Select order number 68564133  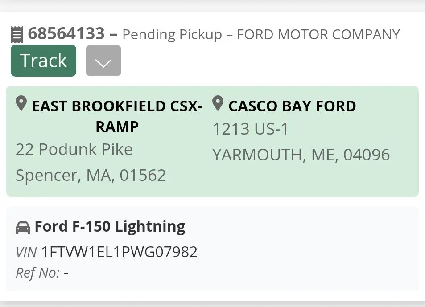66,33
